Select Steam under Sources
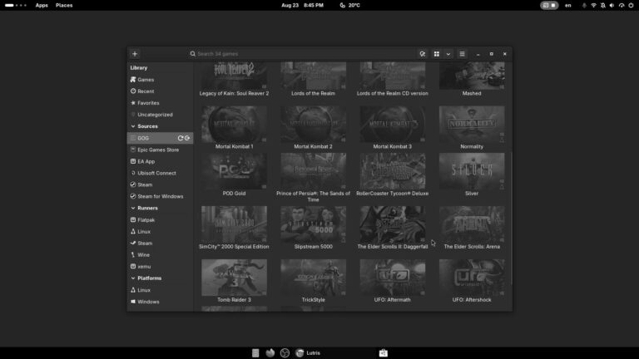This screenshot has height=359, width=639. [x=160, y=184]
